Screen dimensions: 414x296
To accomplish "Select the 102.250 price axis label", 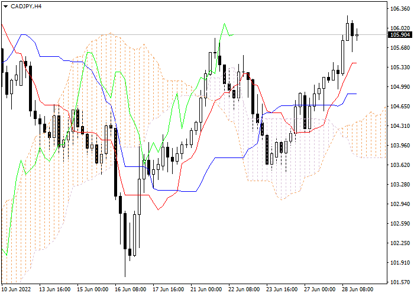I will coord(400,243).
